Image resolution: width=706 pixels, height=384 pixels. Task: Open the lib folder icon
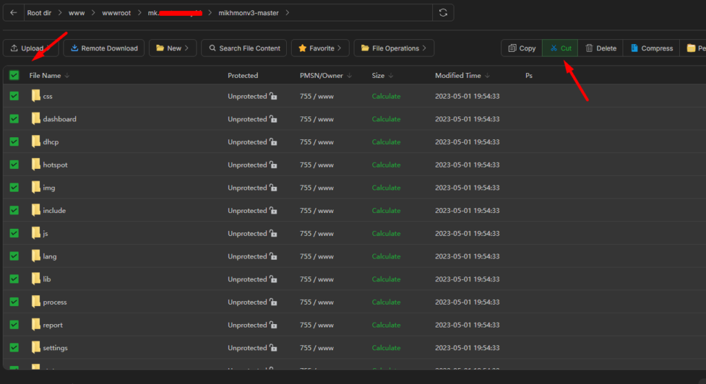36,279
